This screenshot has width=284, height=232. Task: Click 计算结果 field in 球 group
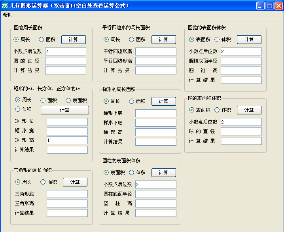click(x=241, y=141)
